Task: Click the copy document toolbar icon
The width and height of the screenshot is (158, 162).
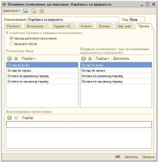Action: (x=33, y=11)
